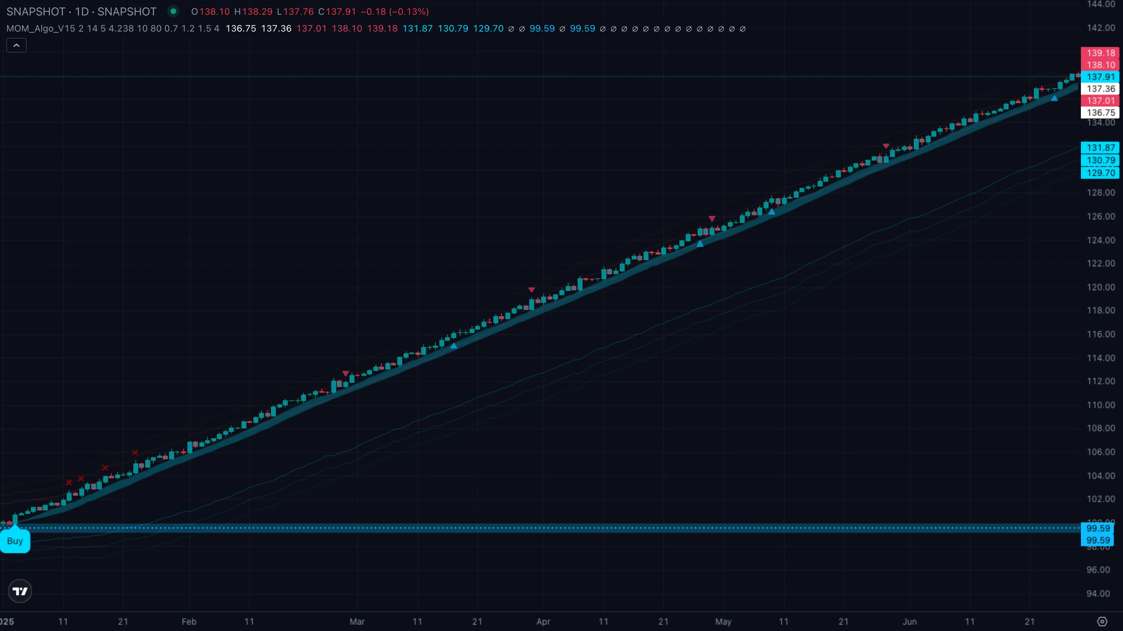Click the blue up-triangle marker in early May

(772, 212)
